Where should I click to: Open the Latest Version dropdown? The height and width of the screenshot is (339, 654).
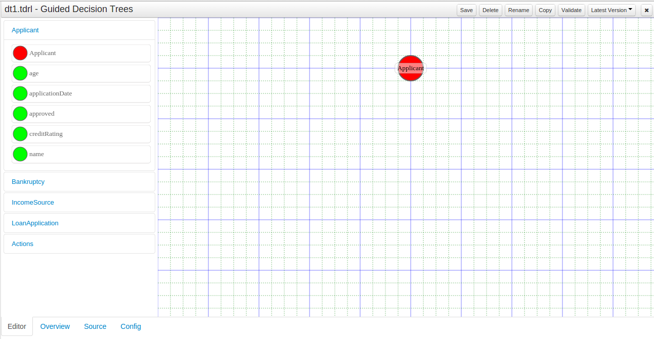click(611, 10)
